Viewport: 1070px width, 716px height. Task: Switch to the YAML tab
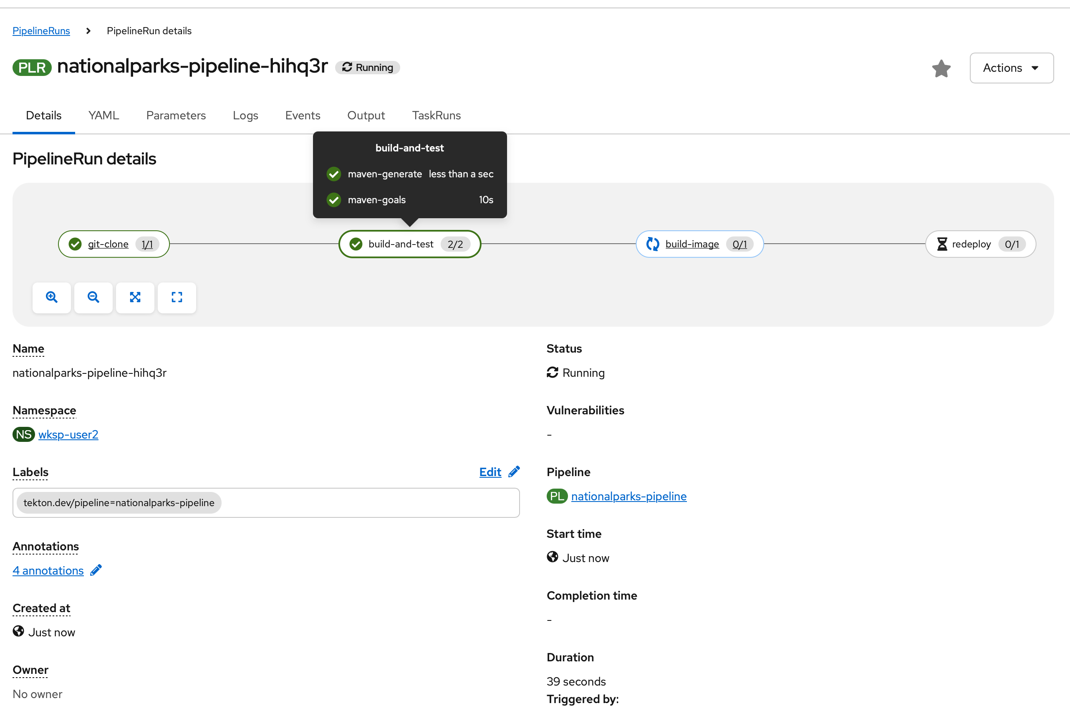click(103, 116)
